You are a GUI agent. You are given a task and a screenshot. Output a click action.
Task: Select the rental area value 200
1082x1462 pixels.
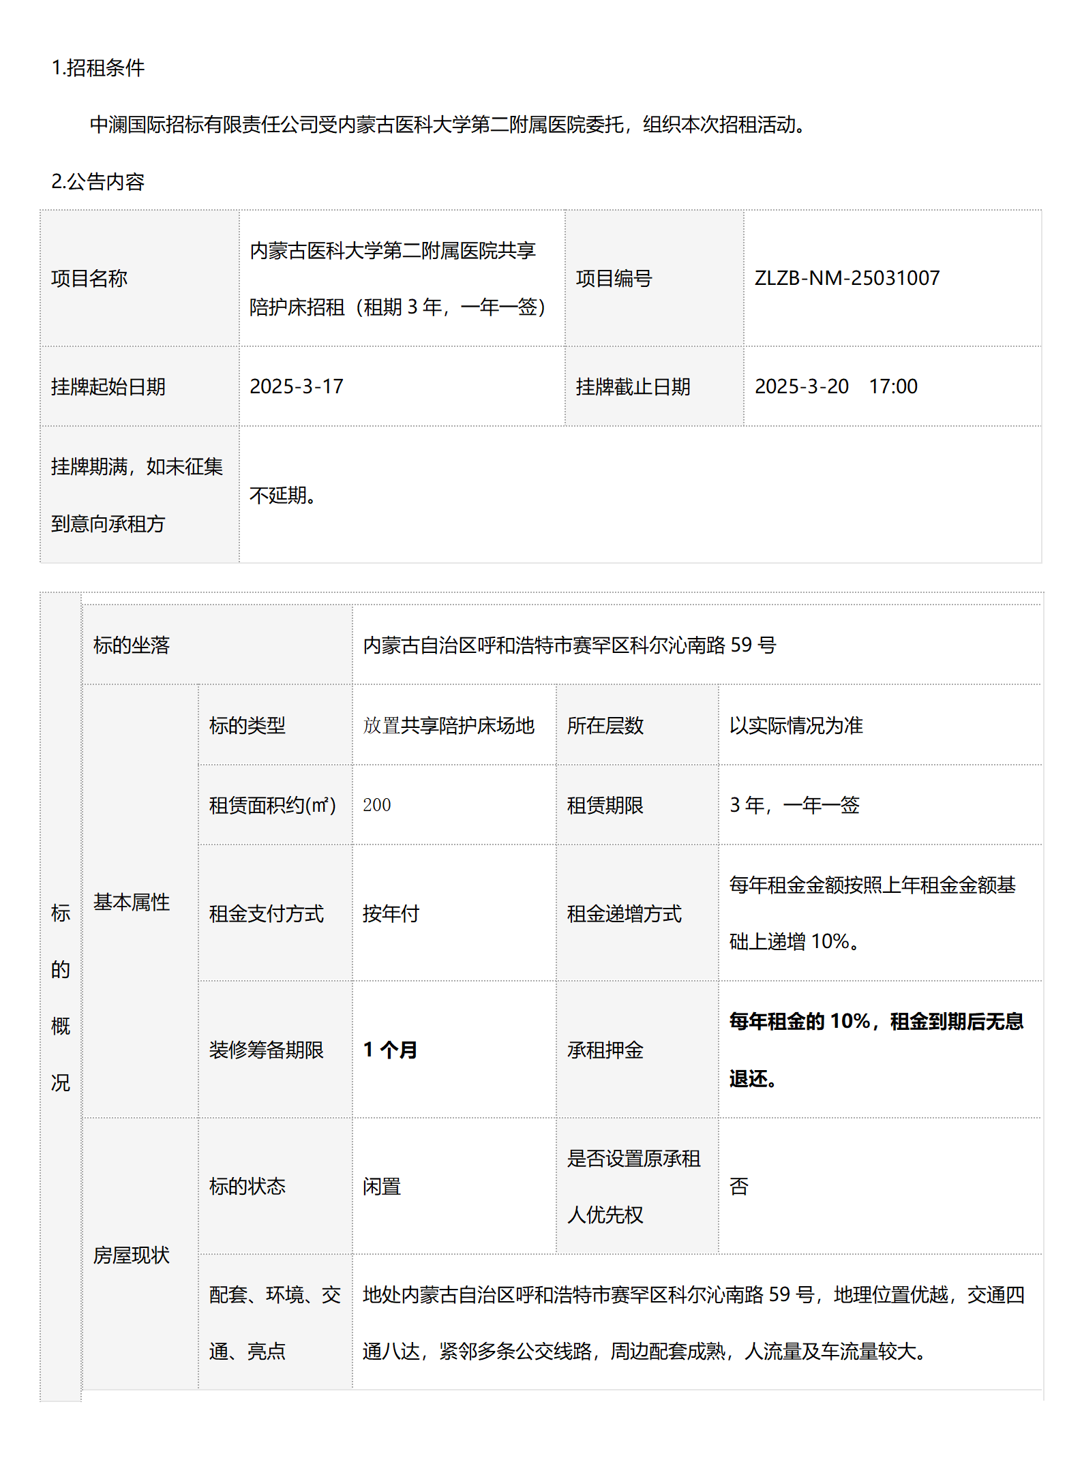click(x=376, y=806)
